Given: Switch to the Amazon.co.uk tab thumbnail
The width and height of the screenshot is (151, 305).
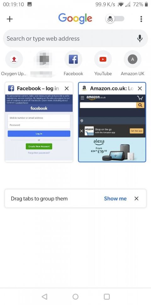Looking at the screenshot, I should coord(112,128).
